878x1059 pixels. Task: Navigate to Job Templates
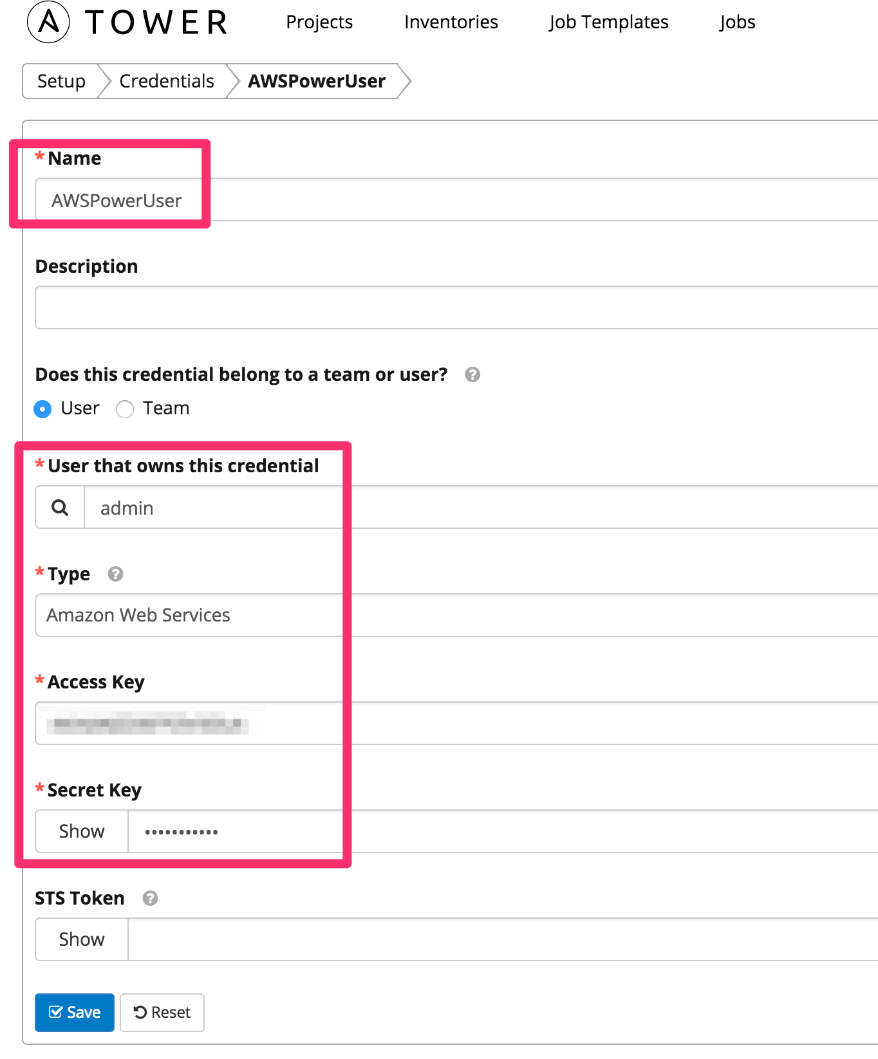click(608, 22)
